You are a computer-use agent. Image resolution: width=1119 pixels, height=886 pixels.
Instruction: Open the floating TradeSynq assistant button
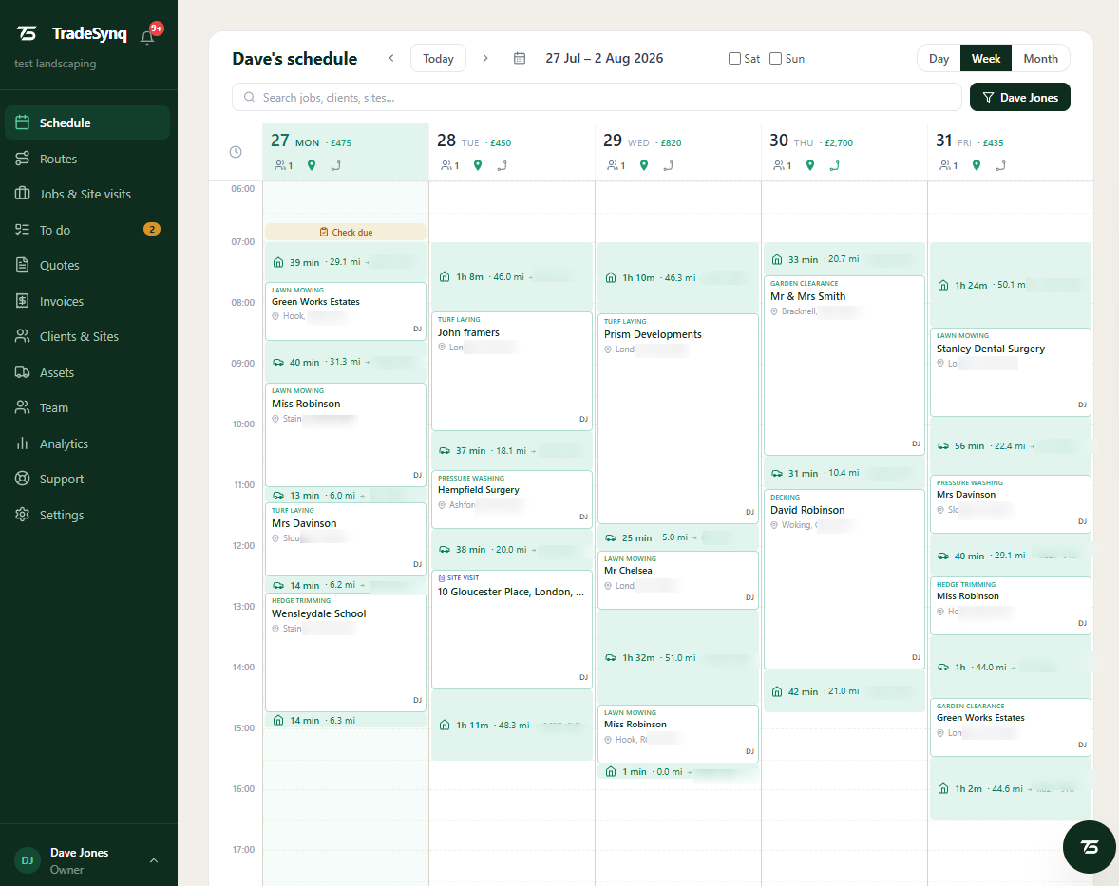click(x=1089, y=847)
